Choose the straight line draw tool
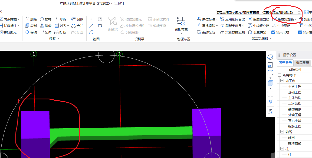The image size is (312, 158). (91, 26)
